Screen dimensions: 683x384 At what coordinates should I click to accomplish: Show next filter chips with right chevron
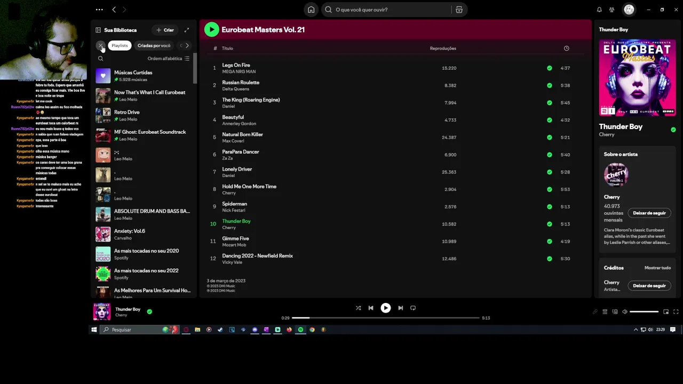click(x=187, y=46)
